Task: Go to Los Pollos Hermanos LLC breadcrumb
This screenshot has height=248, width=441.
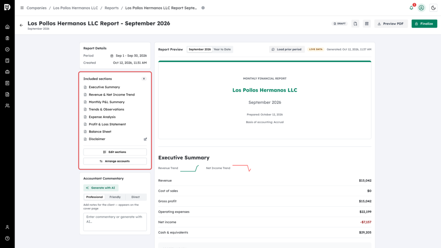Action: [76, 8]
